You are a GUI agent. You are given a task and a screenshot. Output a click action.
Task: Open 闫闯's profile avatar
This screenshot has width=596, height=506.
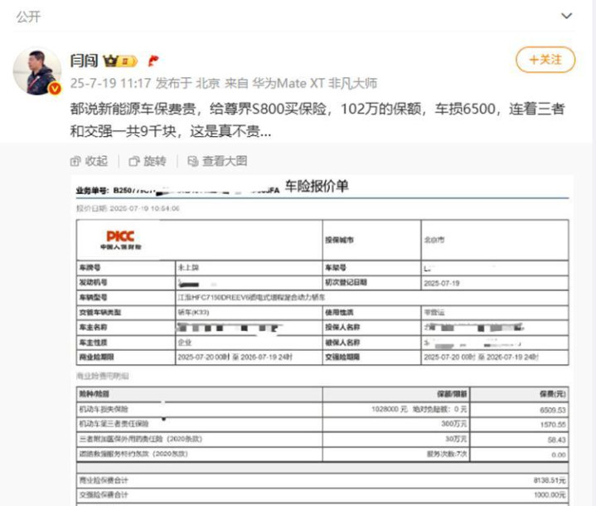[36, 71]
